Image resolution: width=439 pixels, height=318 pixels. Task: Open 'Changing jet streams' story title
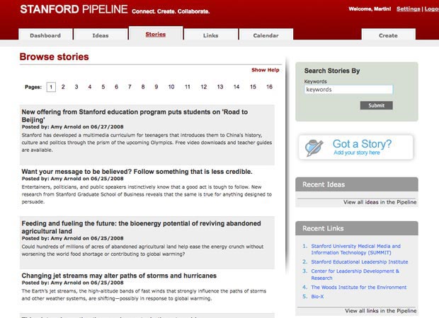(119, 276)
